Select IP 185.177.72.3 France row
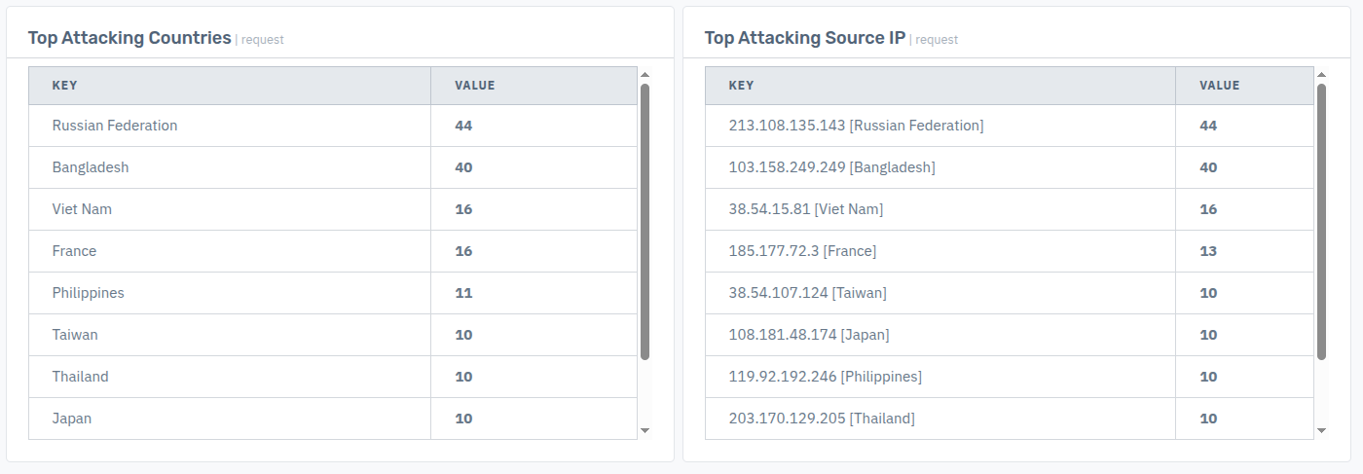Image resolution: width=1363 pixels, height=474 pixels. point(1010,251)
